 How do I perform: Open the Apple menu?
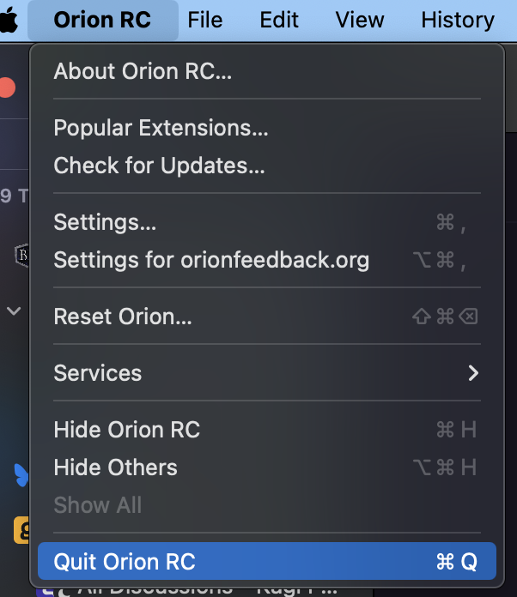point(9,20)
